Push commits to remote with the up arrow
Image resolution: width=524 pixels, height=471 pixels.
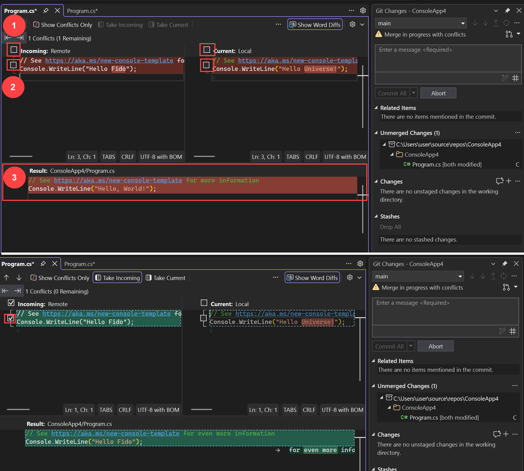click(x=495, y=23)
